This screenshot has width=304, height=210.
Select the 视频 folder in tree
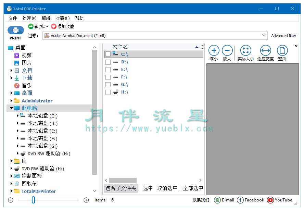point(27,55)
